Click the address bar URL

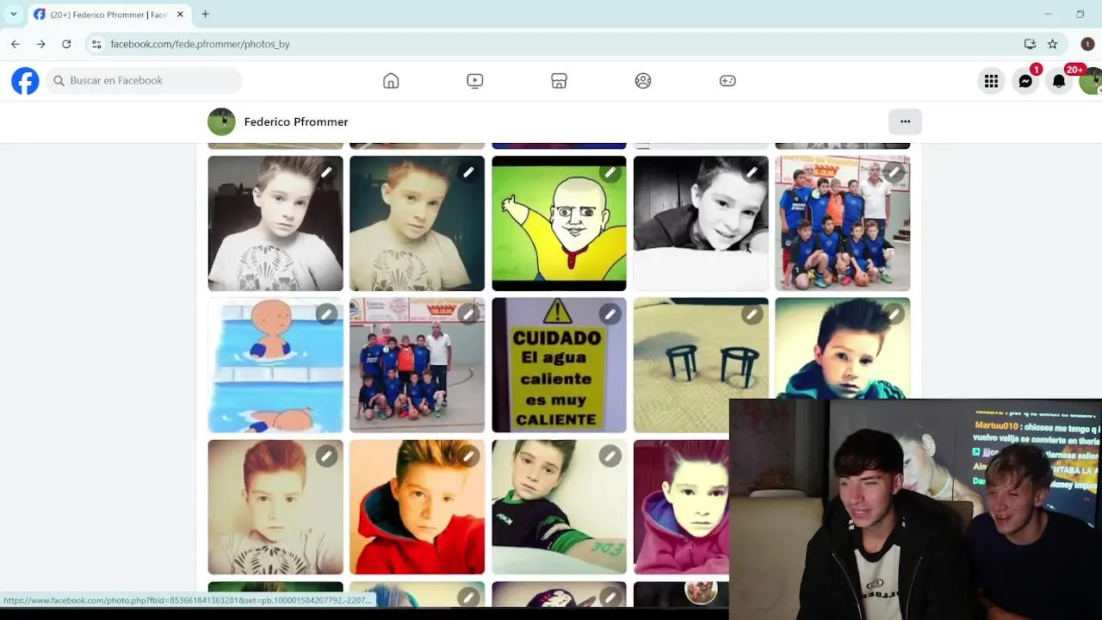(x=200, y=44)
